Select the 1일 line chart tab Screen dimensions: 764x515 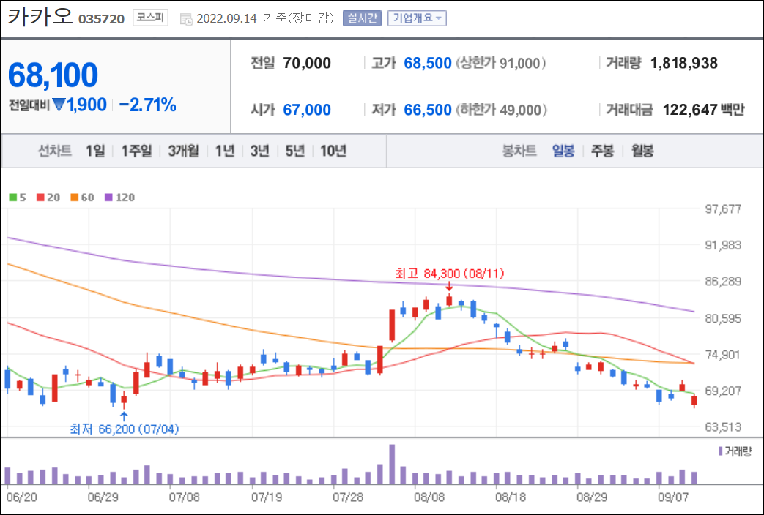(x=95, y=151)
